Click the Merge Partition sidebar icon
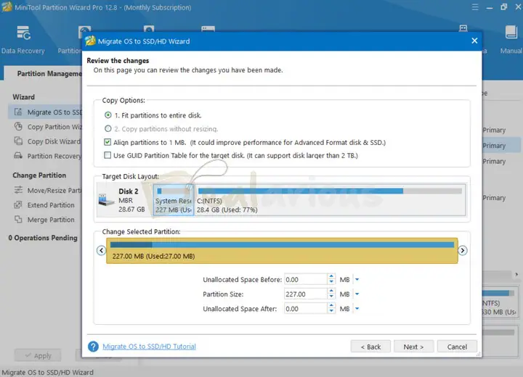The width and height of the screenshot is (523, 377). [18, 220]
